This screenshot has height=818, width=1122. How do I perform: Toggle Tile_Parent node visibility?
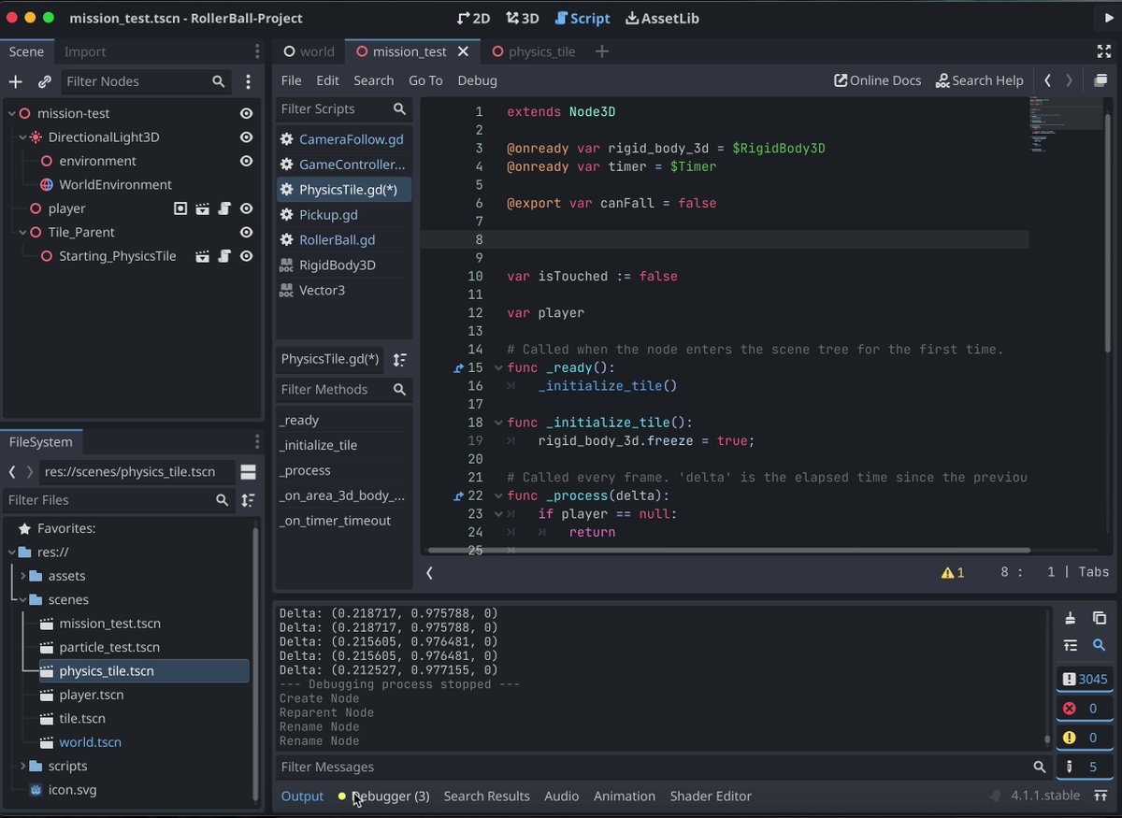pyautogui.click(x=246, y=232)
